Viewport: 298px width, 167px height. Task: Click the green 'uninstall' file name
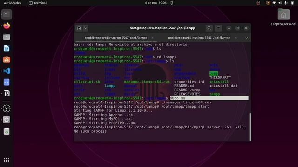(219, 82)
